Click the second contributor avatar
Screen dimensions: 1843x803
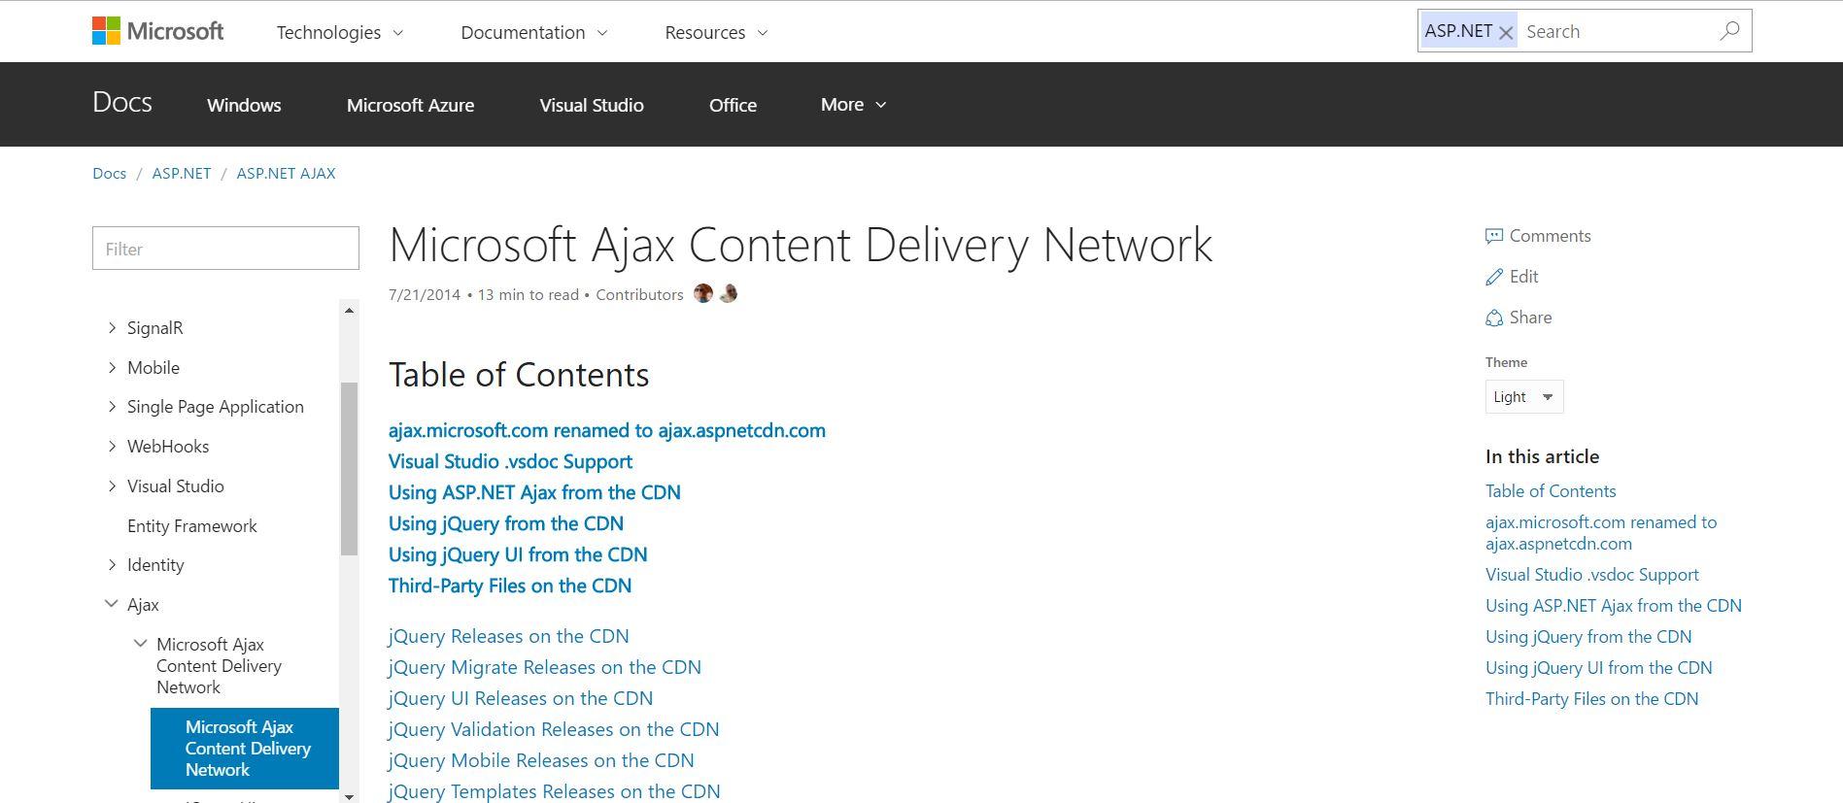coord(728,293)
